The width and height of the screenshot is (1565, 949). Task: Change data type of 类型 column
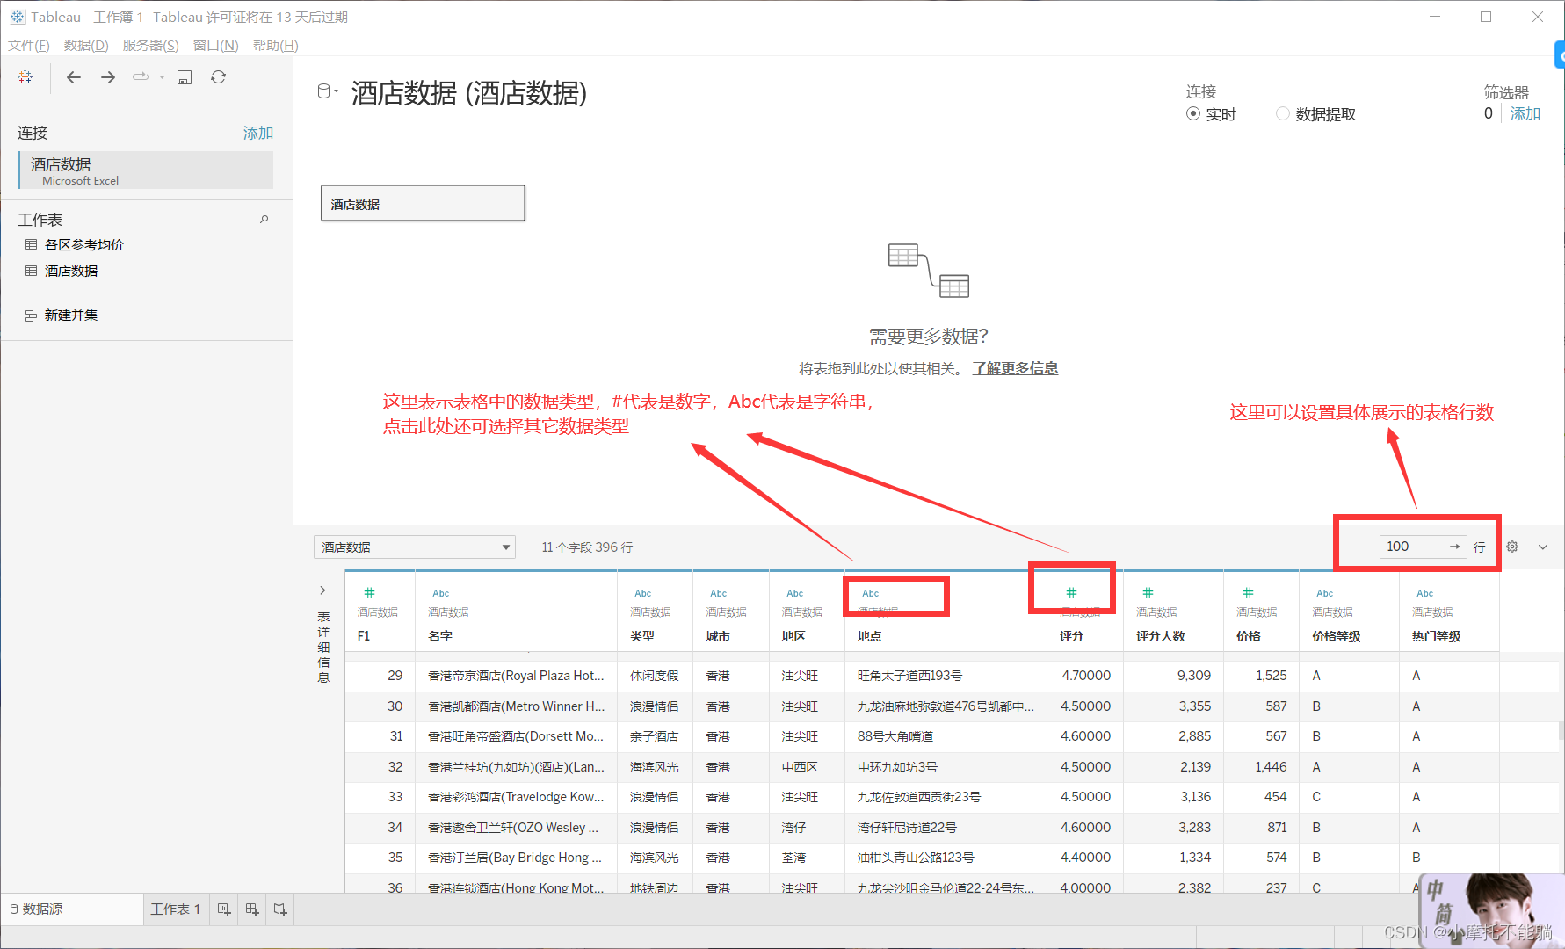click(643, 593)
